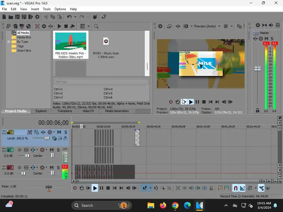This screenshot has width=283, height=212.
Task: Solo audio track 3
Action: [x=58, y=168]
